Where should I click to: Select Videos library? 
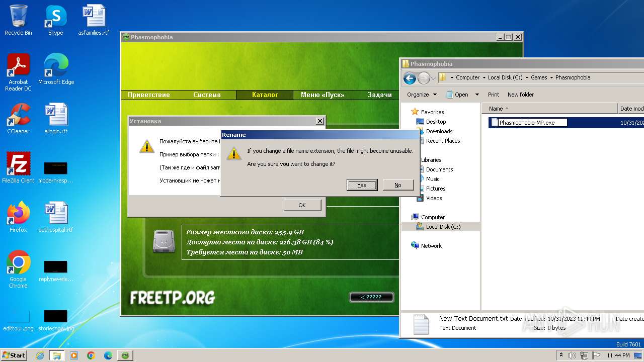pyautogui.click(x=434, y=198)
